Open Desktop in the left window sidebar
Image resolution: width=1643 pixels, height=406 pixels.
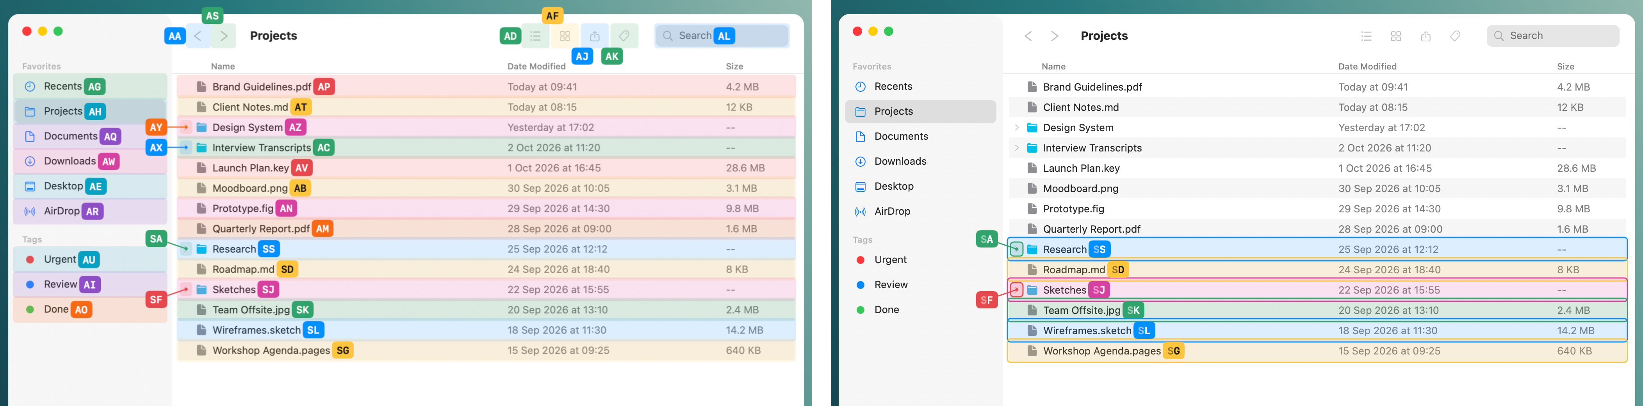tap(90, 186)
